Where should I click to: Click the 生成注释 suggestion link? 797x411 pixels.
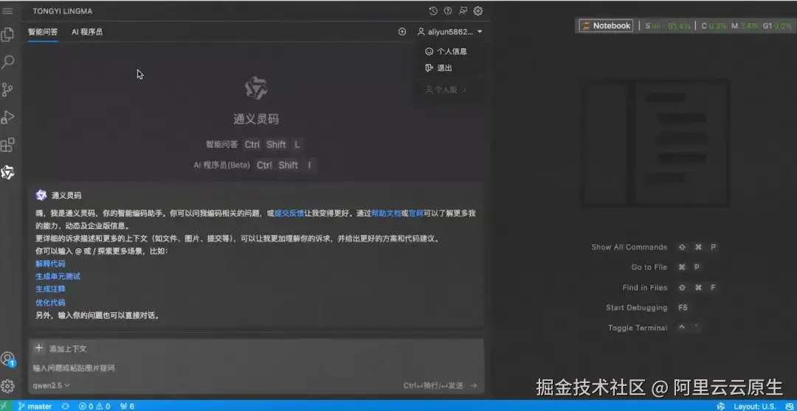coord(50,289)
